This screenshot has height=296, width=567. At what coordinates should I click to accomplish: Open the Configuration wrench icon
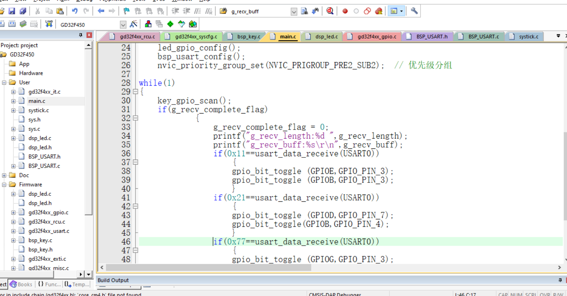pyautogui.click(x=414, y=11)
